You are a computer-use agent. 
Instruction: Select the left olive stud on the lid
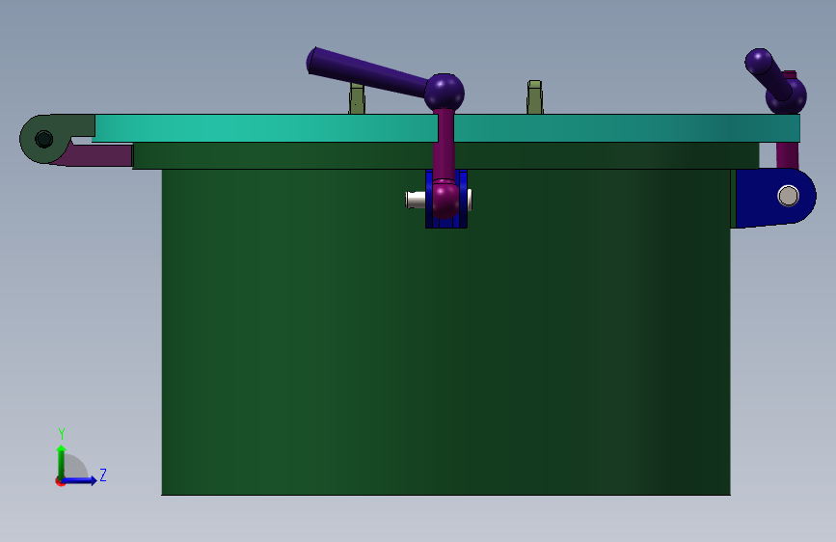tap(357, 98)
